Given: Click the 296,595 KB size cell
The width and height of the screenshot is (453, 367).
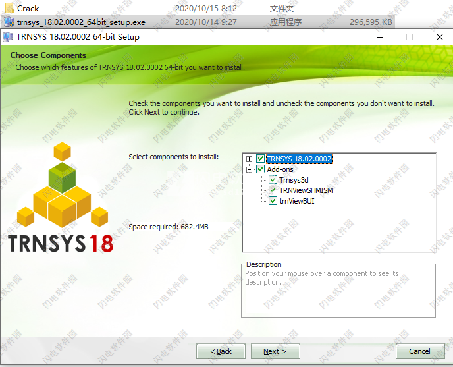Looking at the screenshot, I should [x=371, y=22].
